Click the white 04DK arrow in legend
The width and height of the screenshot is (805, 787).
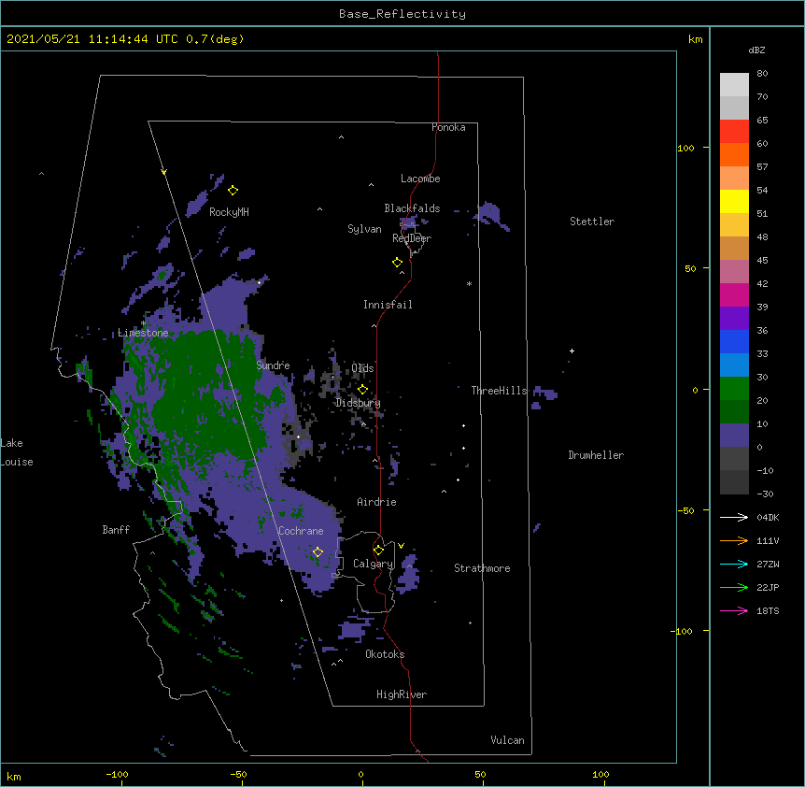tap(734, 517)
